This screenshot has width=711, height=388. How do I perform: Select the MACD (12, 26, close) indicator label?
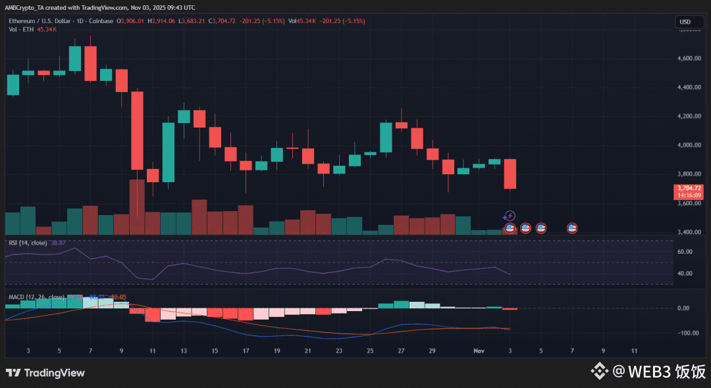click(36, 297)
